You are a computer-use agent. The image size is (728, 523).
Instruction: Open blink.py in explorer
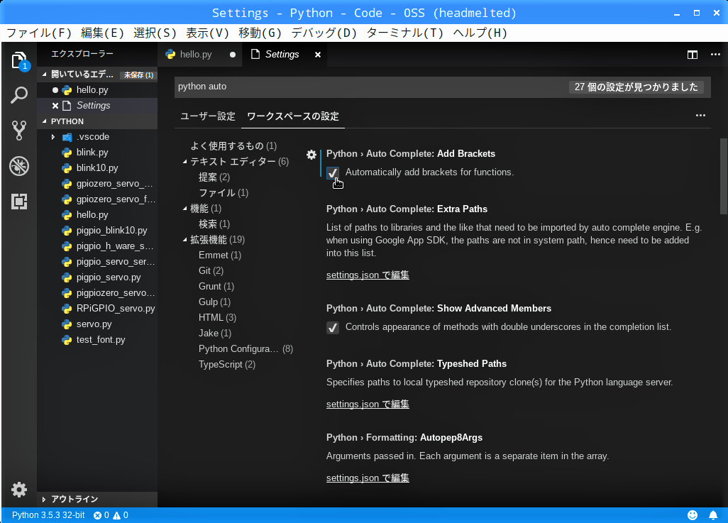92,153
